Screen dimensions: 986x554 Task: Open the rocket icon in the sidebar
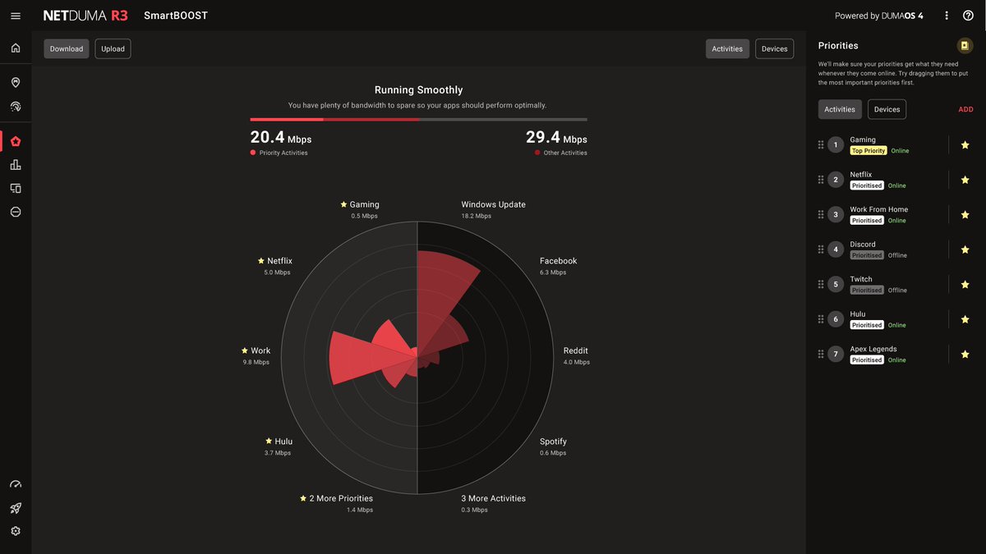[15, 507]
